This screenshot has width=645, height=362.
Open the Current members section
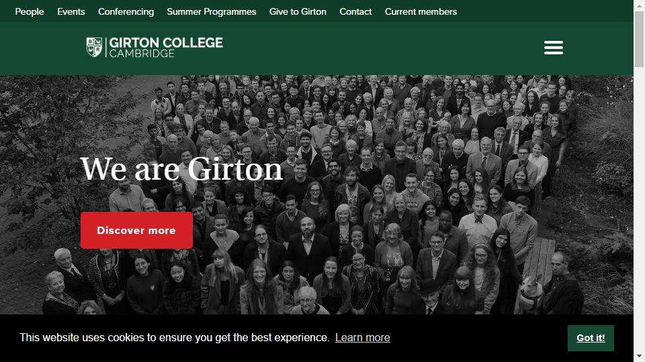(x=421, y=11)
